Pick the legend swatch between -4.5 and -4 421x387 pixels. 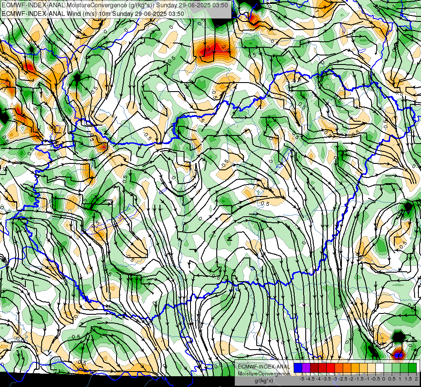[314, 368]
